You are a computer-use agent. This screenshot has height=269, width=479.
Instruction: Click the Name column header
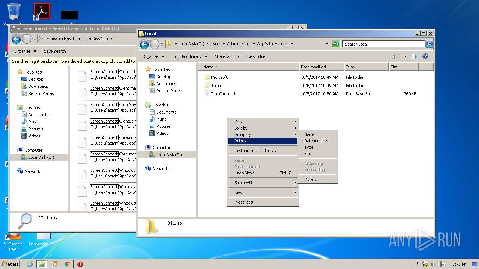coord(248,67)
